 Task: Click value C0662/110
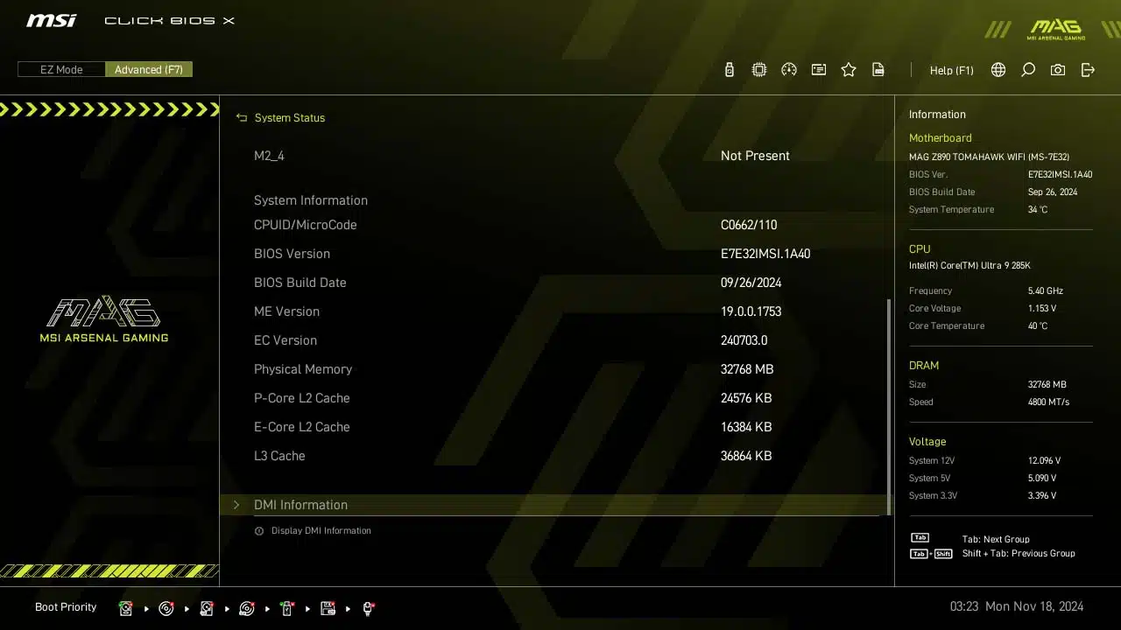point(749,225)
